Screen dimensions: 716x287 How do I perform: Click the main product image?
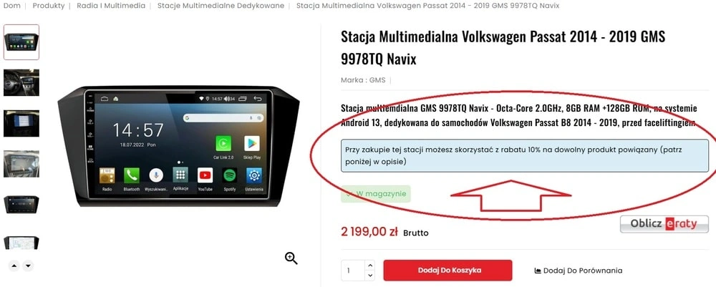click(x=178, y=146)
